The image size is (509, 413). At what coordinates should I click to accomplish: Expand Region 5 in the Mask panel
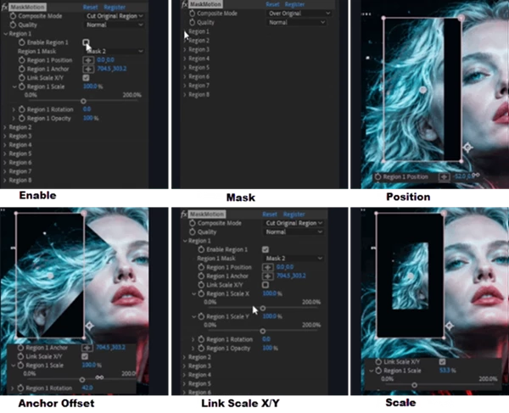point(185,68)
